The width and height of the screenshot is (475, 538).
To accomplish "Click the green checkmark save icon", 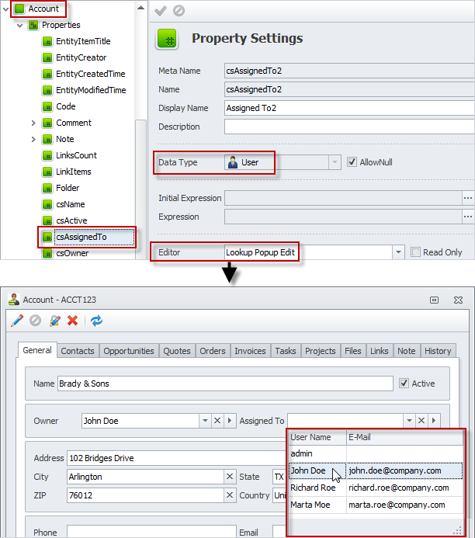I will [161, 11].
